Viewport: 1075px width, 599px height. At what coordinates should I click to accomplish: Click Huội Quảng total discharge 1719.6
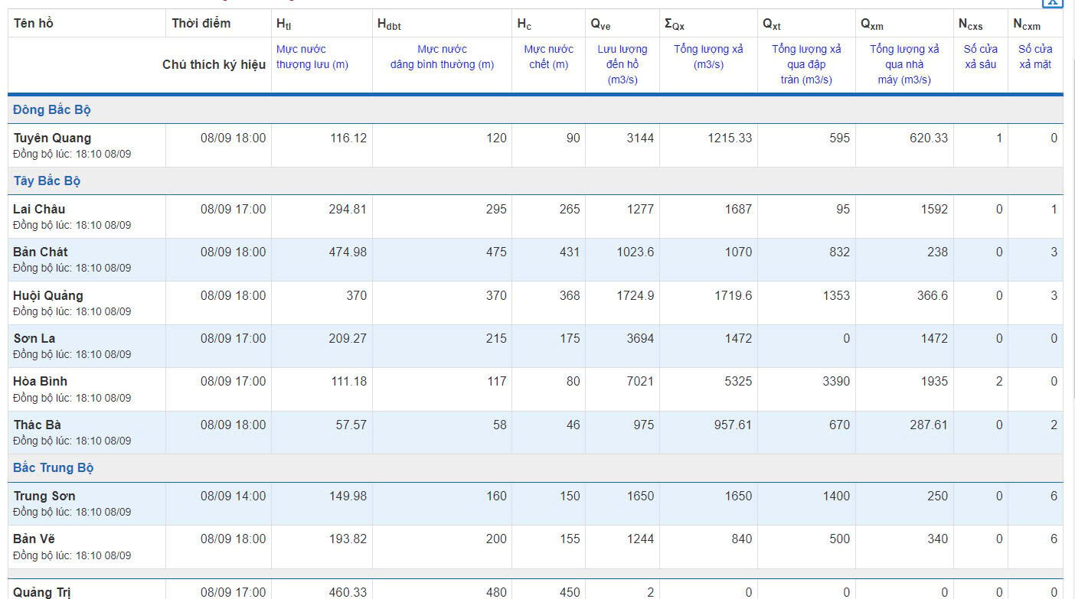[734, 296]
